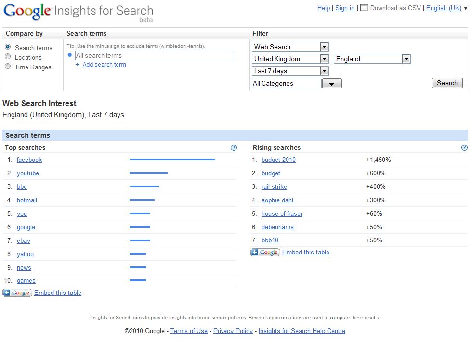Click the All Categories field
Viewport: 472px width, 346px height.
(287, 83)
